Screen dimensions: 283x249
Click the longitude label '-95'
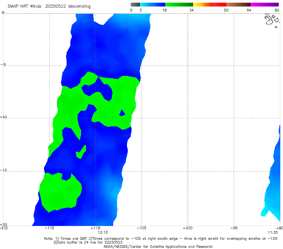point(234,228)
